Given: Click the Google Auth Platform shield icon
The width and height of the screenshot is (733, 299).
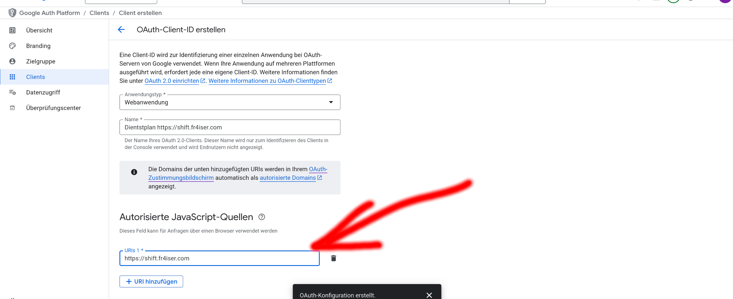Looking at the screenshot, I should click(12, 13).
